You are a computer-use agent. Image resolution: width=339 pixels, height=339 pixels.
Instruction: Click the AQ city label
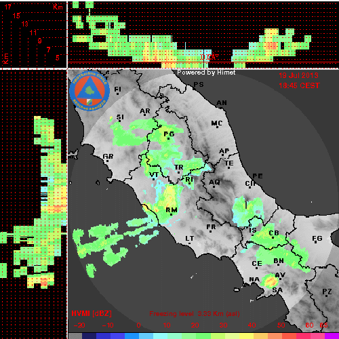[x=214, y=182]
